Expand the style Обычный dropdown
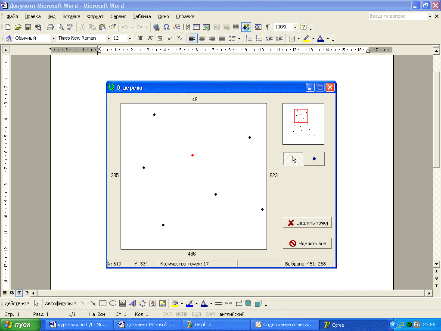Viewport: 441px width, 331px height. (53, 38)
